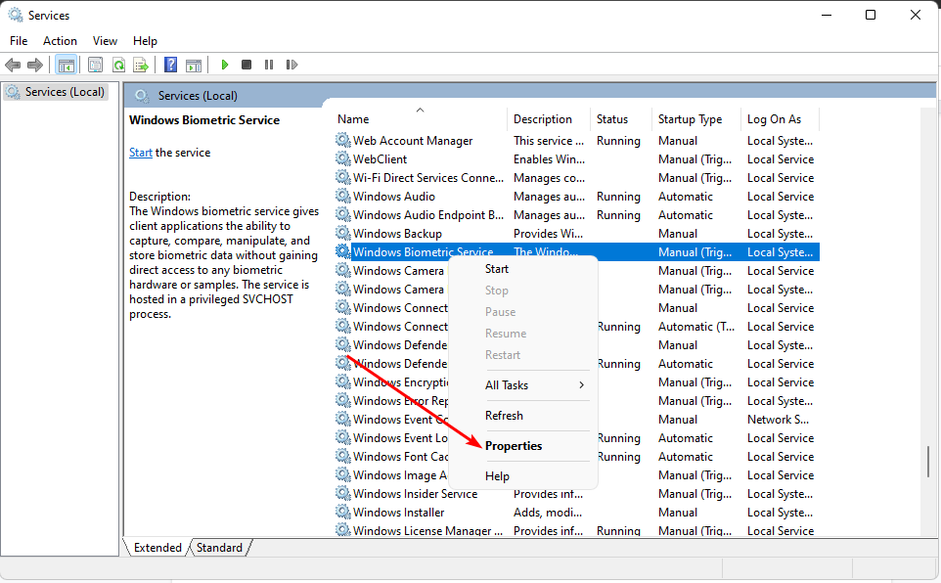Expand All Tasks submenu in context menu
This screenshot has width=941, height=583.
pyautogui.click(x=522, y=385)
